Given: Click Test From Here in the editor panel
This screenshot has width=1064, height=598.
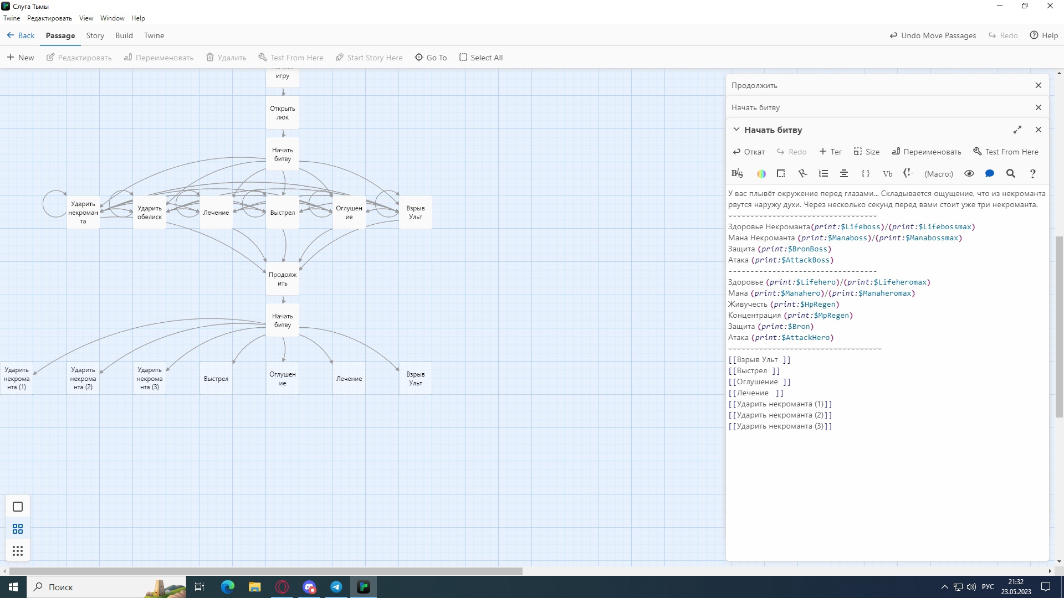Looking at the screenshot, I should click(x=1006, y=152).
